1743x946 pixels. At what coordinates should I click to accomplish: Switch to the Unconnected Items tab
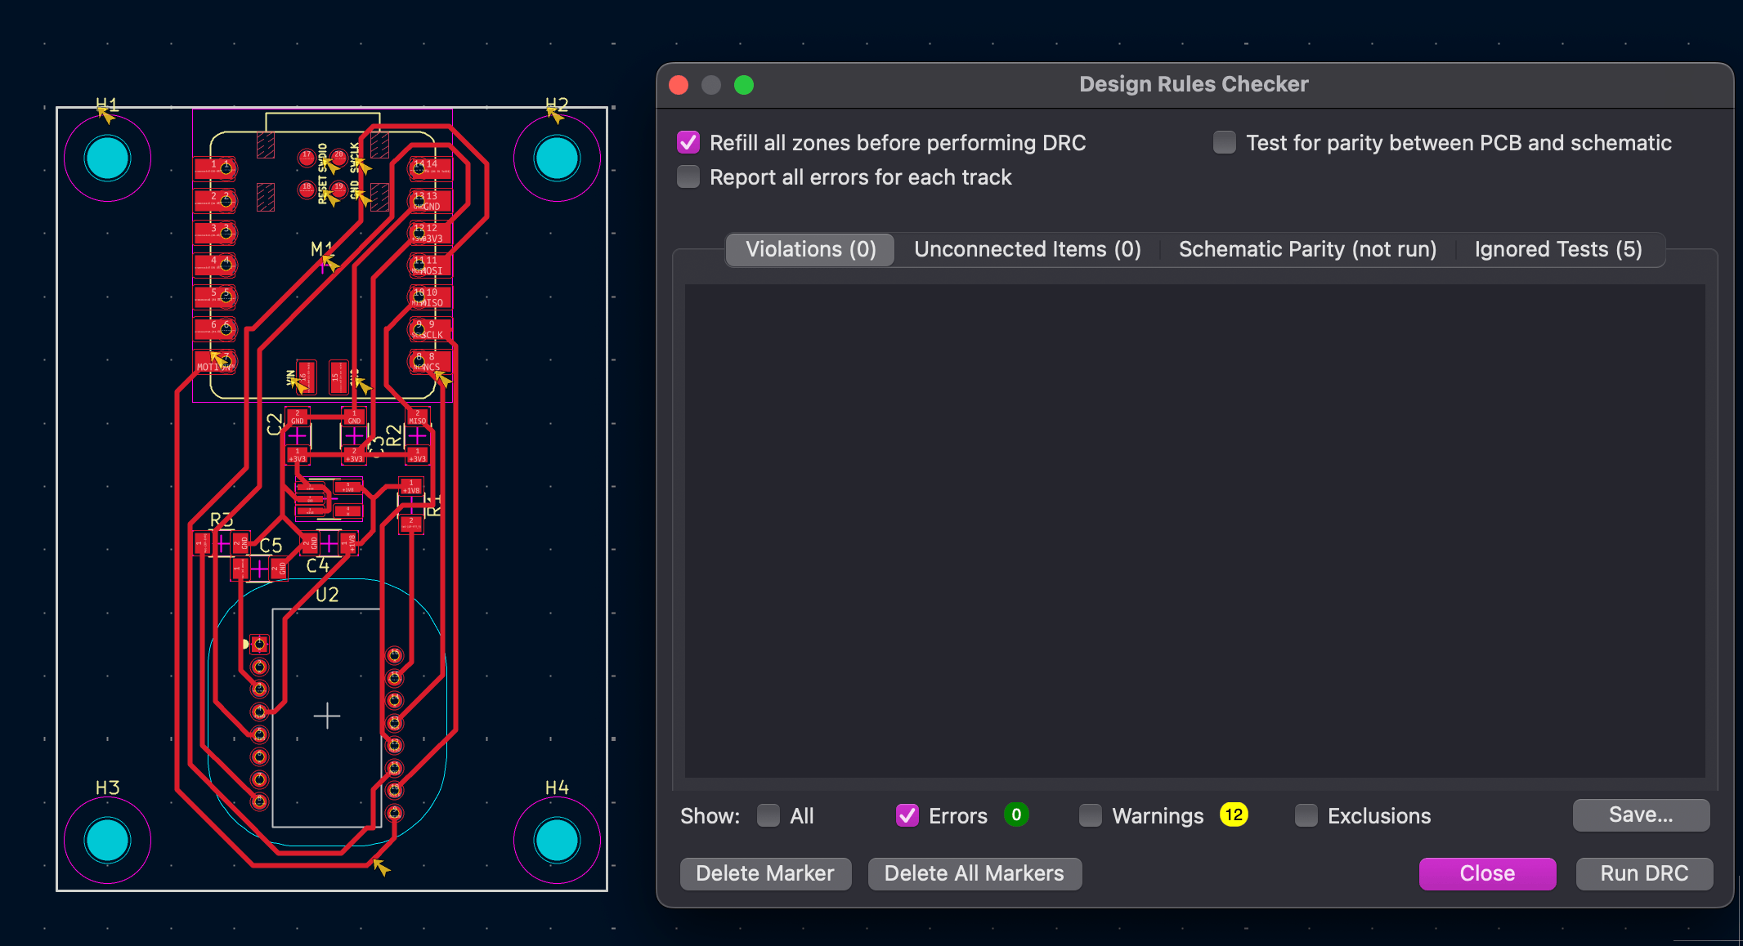click(1027, 249)
